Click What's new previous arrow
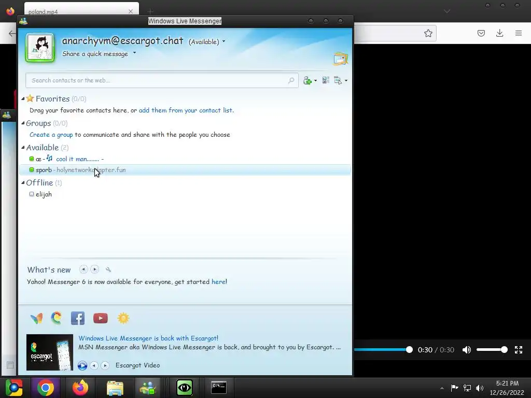Viewport: 531px width, 398px height. [83, 269]
